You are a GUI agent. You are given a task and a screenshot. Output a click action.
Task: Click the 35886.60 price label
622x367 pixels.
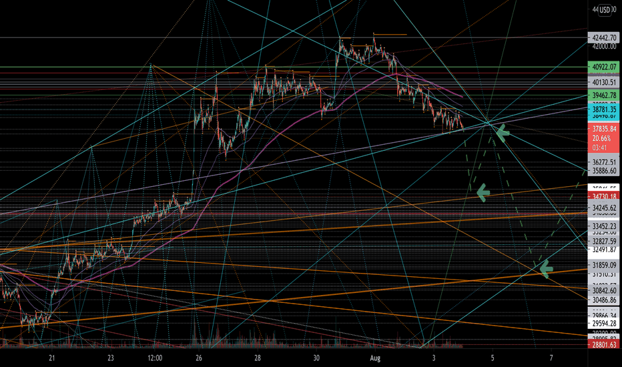coord(603,171)
